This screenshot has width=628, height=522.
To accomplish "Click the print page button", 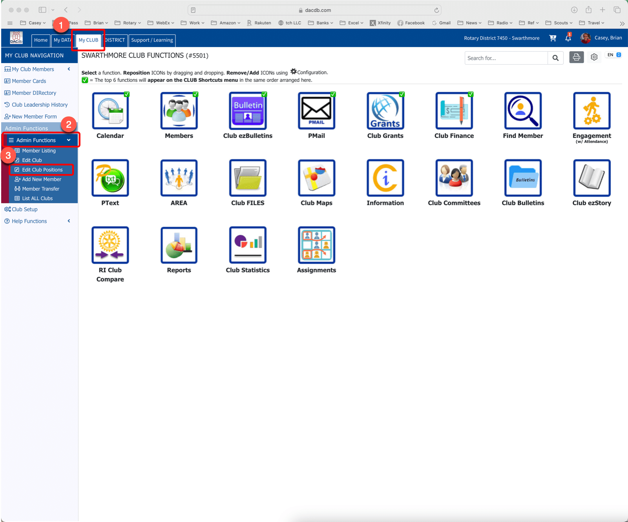I will 577,57.
